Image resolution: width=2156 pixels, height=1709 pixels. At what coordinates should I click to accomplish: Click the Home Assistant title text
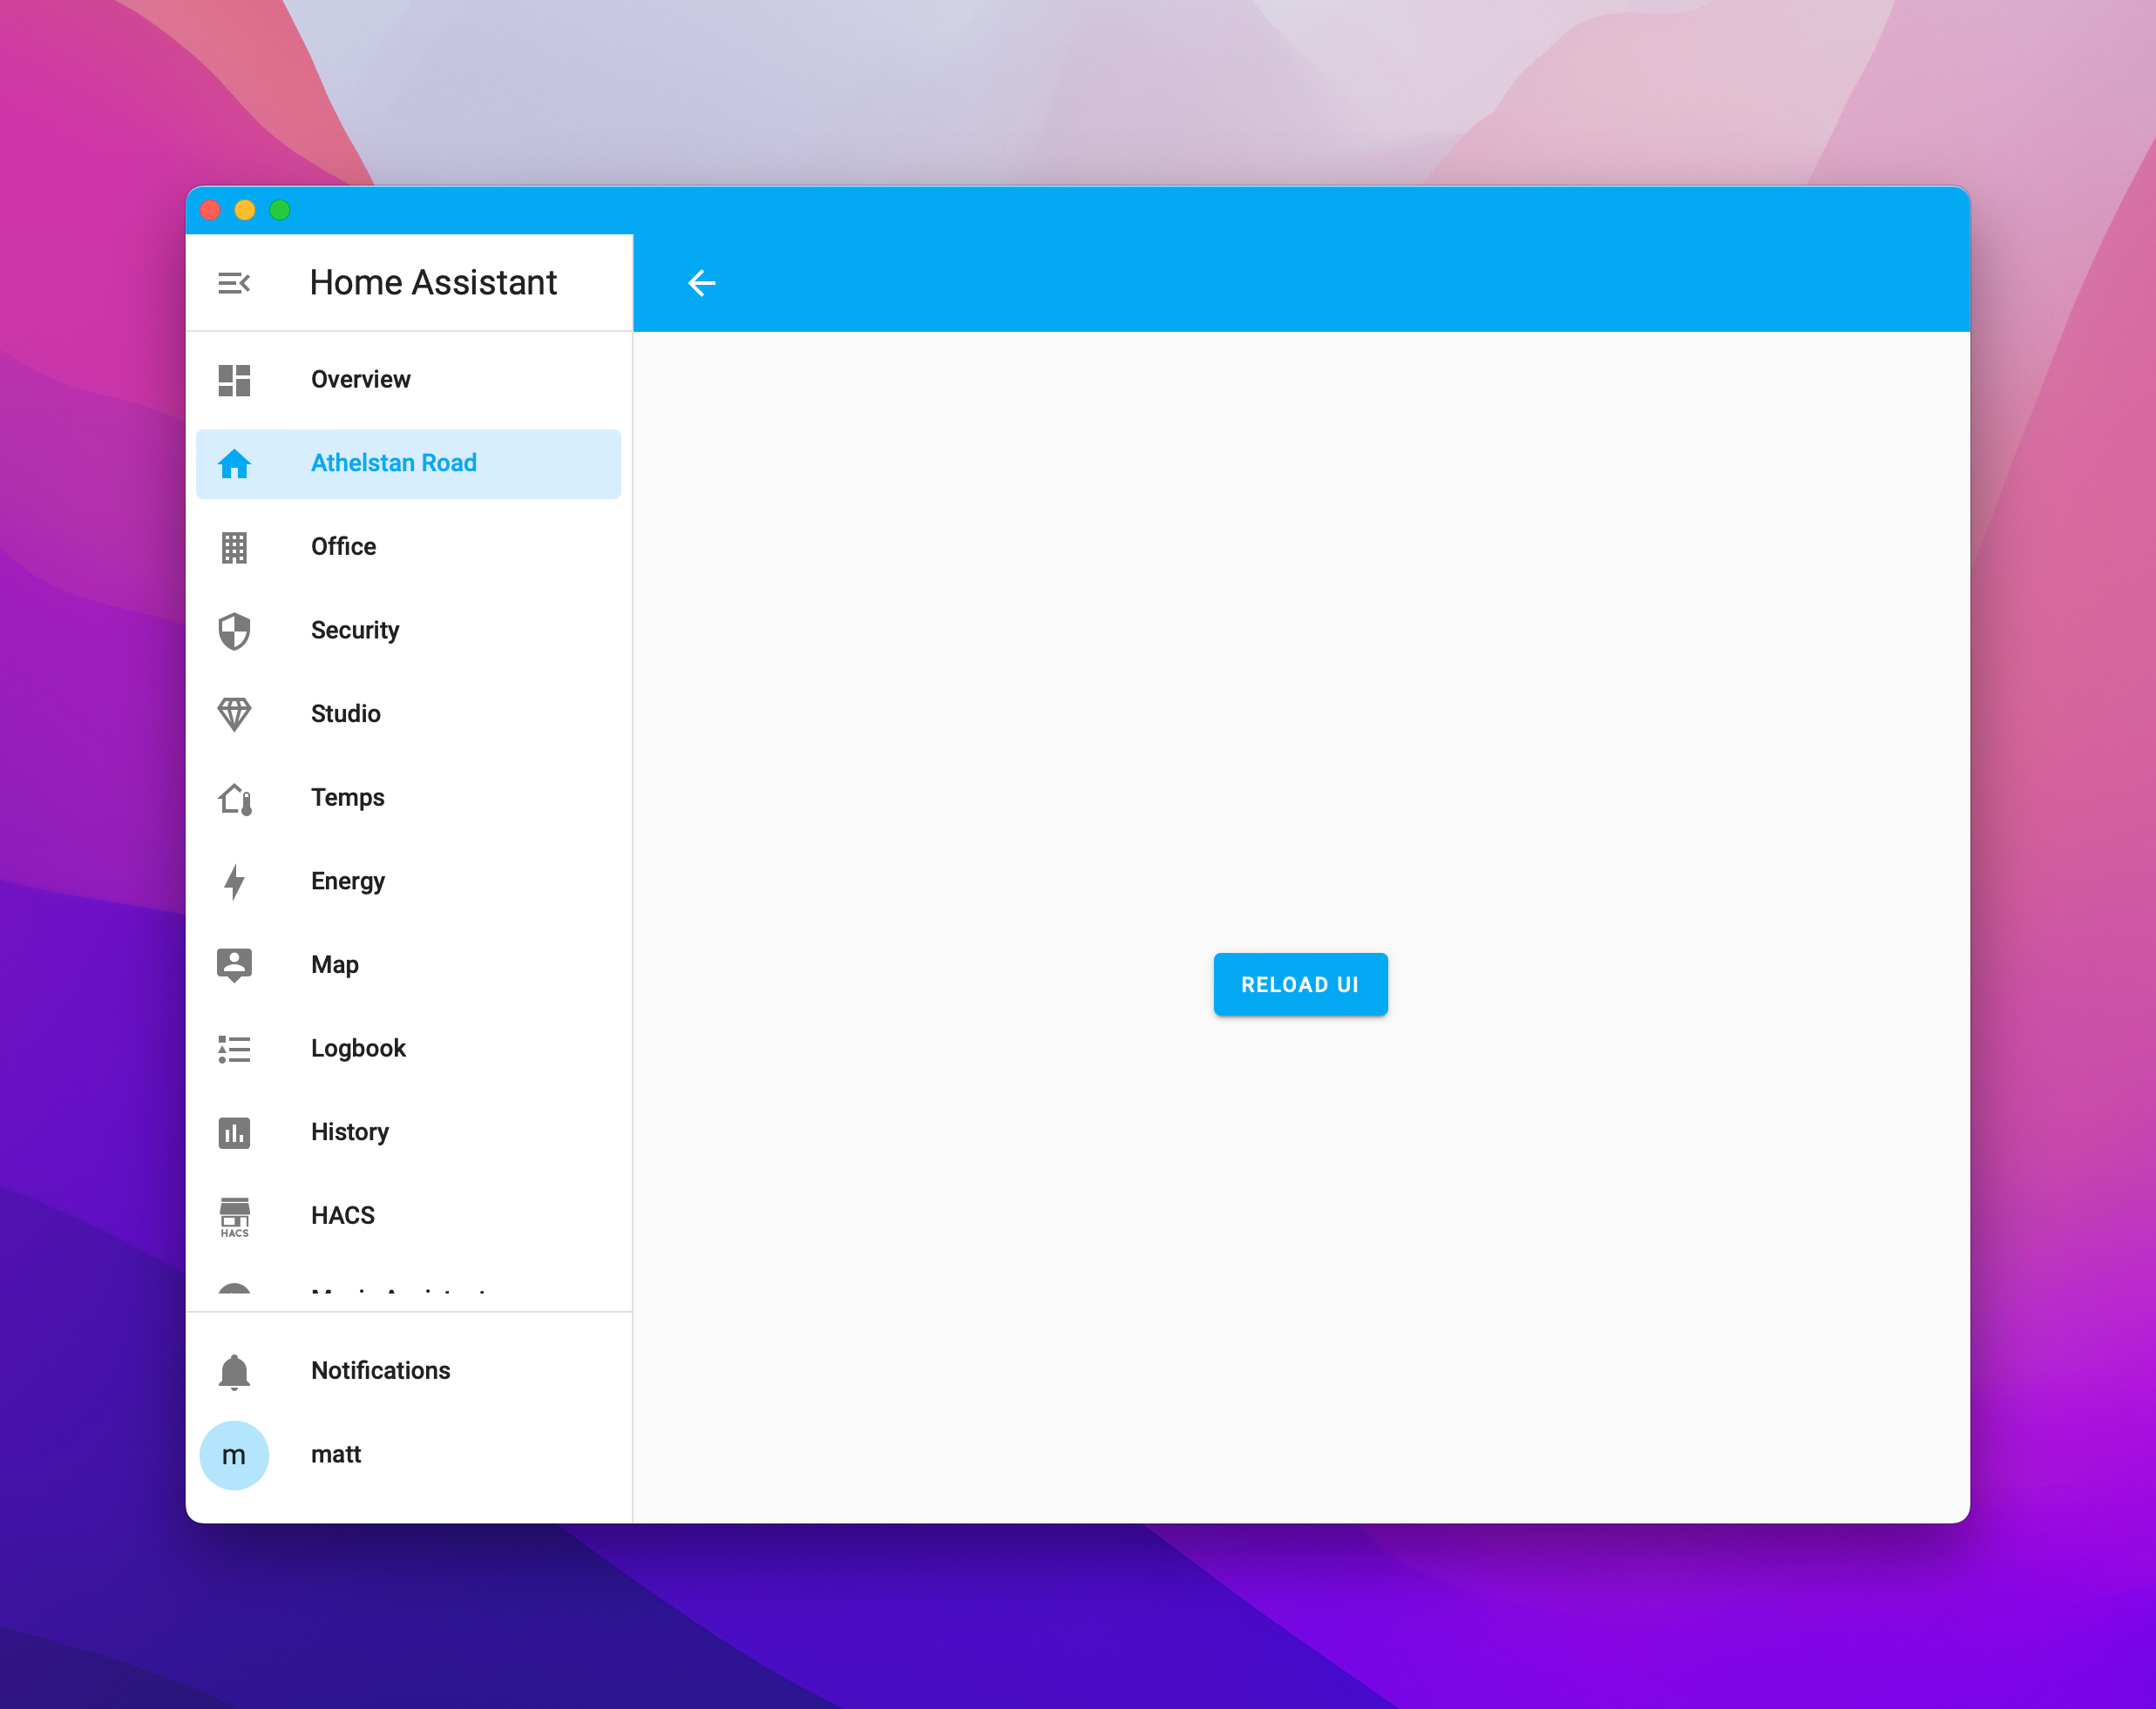pos(433,283)
